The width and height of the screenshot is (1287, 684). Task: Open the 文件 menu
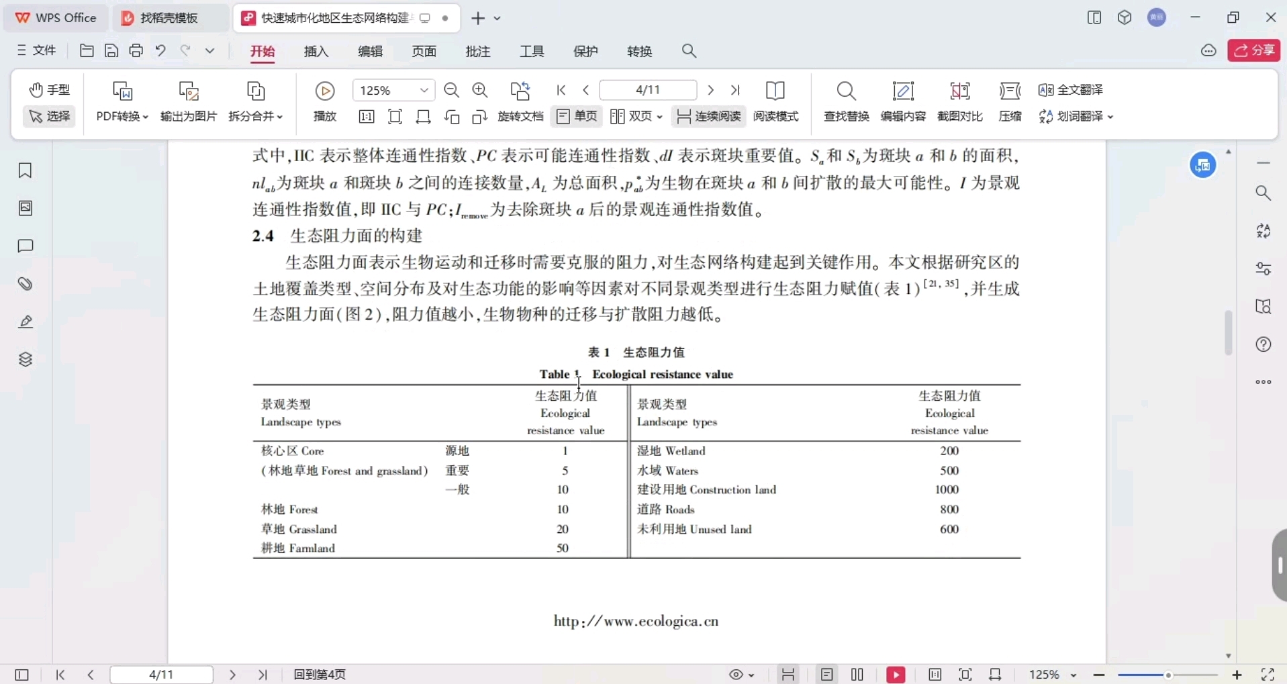click(36, 50)
